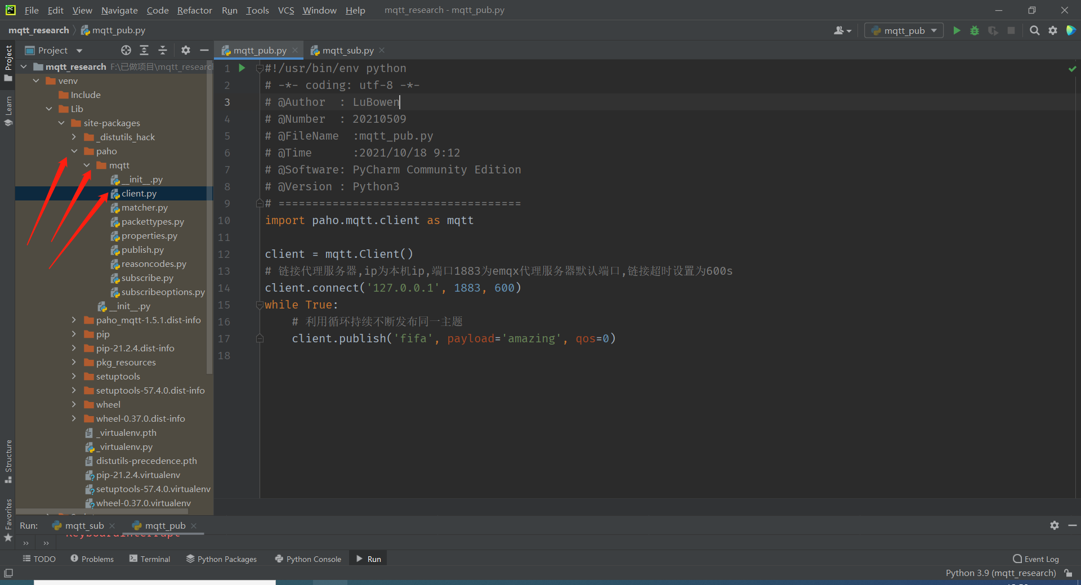Viewport: 1081px width, 585px height.
Task: Click the JetBrains Space icon
Action: (1071, 30)
